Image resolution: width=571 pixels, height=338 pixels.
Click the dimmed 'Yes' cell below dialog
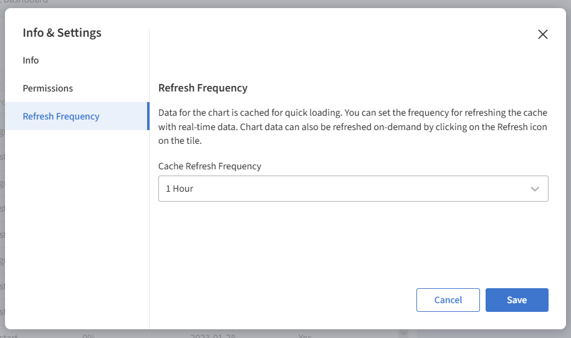[305, 335]
